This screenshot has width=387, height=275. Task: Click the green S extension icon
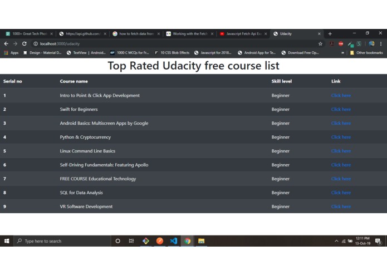click(359, 43)
